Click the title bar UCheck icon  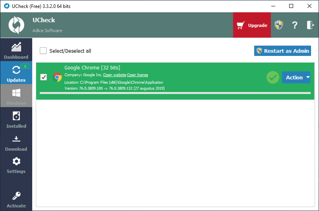(x=7, y=6)
